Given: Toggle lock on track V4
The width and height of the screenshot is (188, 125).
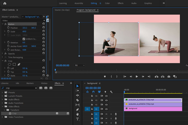Looking at the screenshot, I should pyautogui.click(x=92, y=96).
